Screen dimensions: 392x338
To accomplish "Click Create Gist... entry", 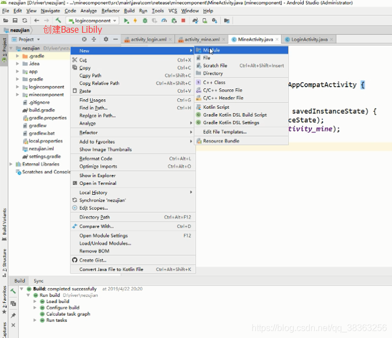I will 133,260.
